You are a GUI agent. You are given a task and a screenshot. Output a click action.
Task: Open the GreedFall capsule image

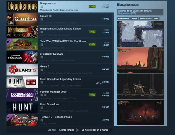click(x=22, y=19)
